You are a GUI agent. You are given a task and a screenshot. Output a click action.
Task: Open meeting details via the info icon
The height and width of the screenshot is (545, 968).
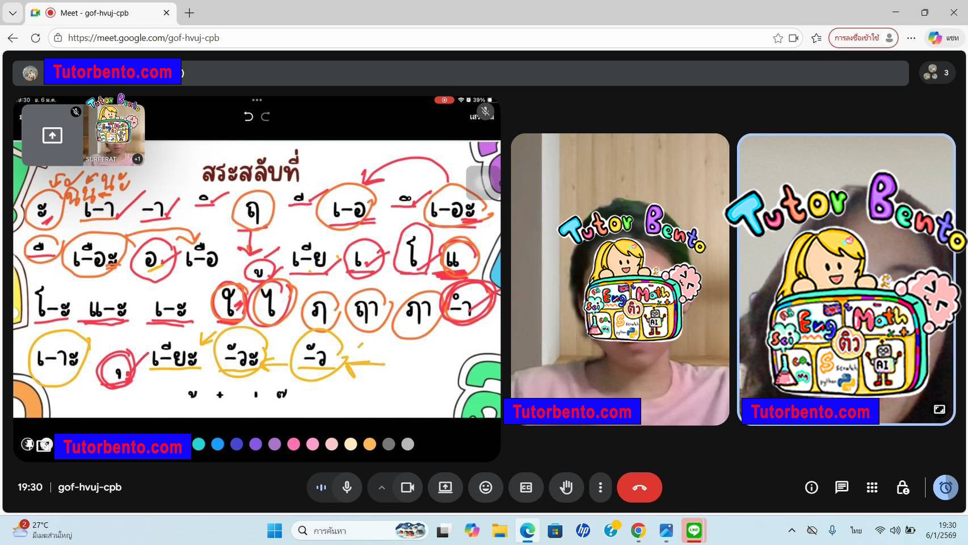[811, 487]
